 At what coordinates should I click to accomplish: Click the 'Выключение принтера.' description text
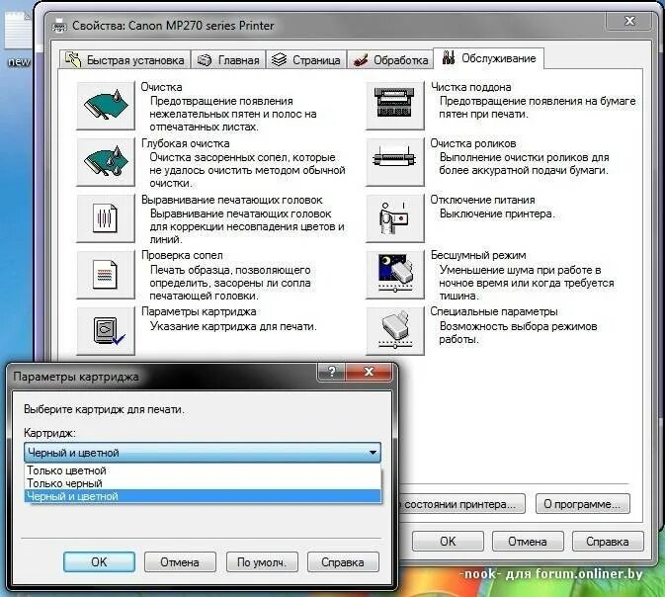tap(497, 213)
